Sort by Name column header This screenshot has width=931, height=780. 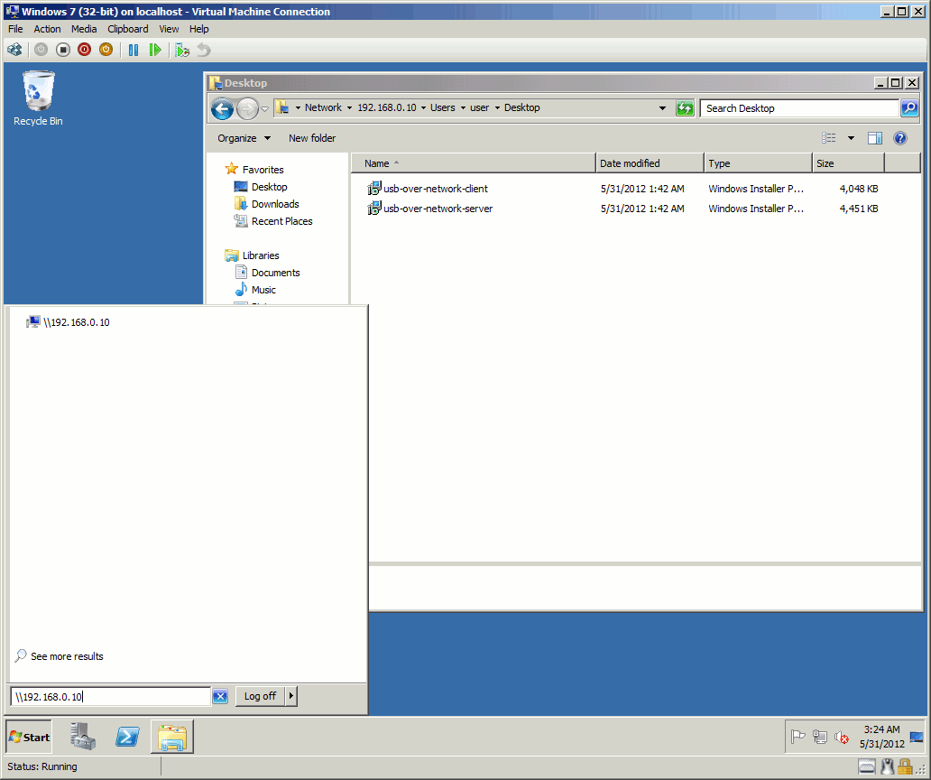point(474,163)
